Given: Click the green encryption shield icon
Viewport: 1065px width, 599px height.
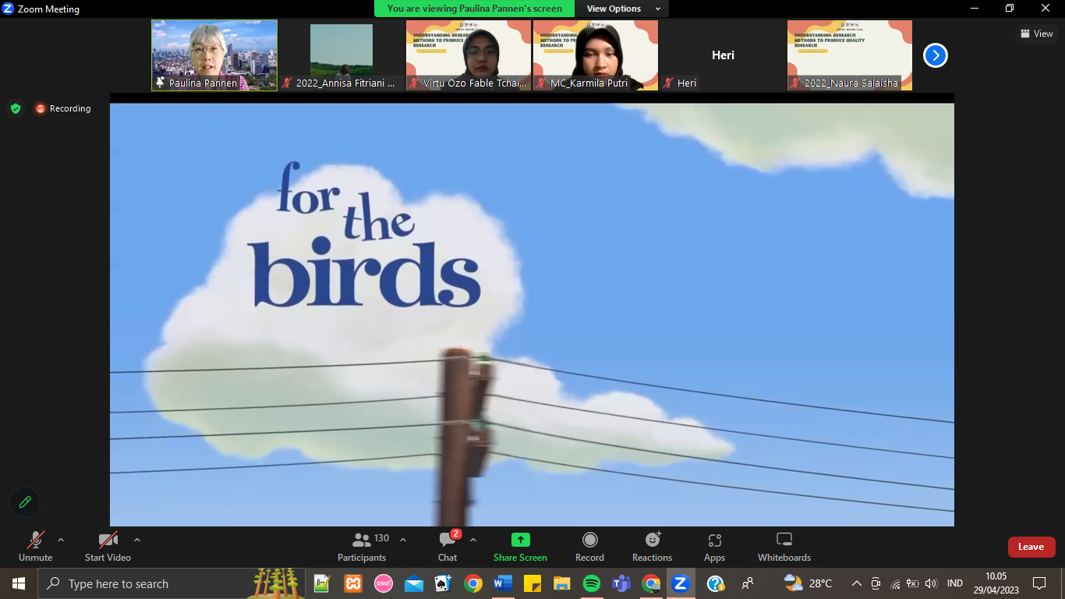Looking at the screenshot, I should pyautogui.click(x=16, y=108).
